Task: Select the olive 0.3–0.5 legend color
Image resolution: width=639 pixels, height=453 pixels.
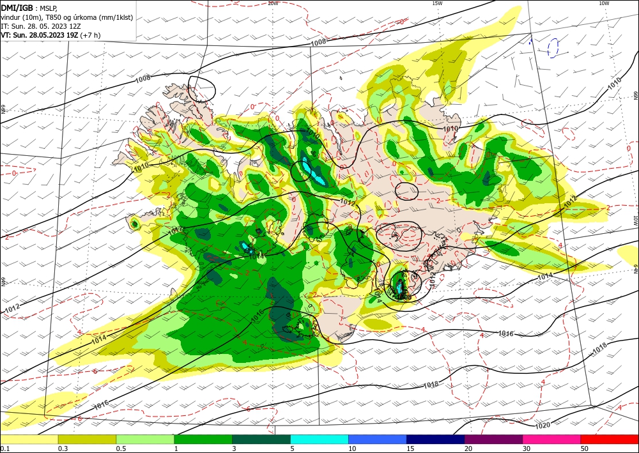Action: coord(87,439)
